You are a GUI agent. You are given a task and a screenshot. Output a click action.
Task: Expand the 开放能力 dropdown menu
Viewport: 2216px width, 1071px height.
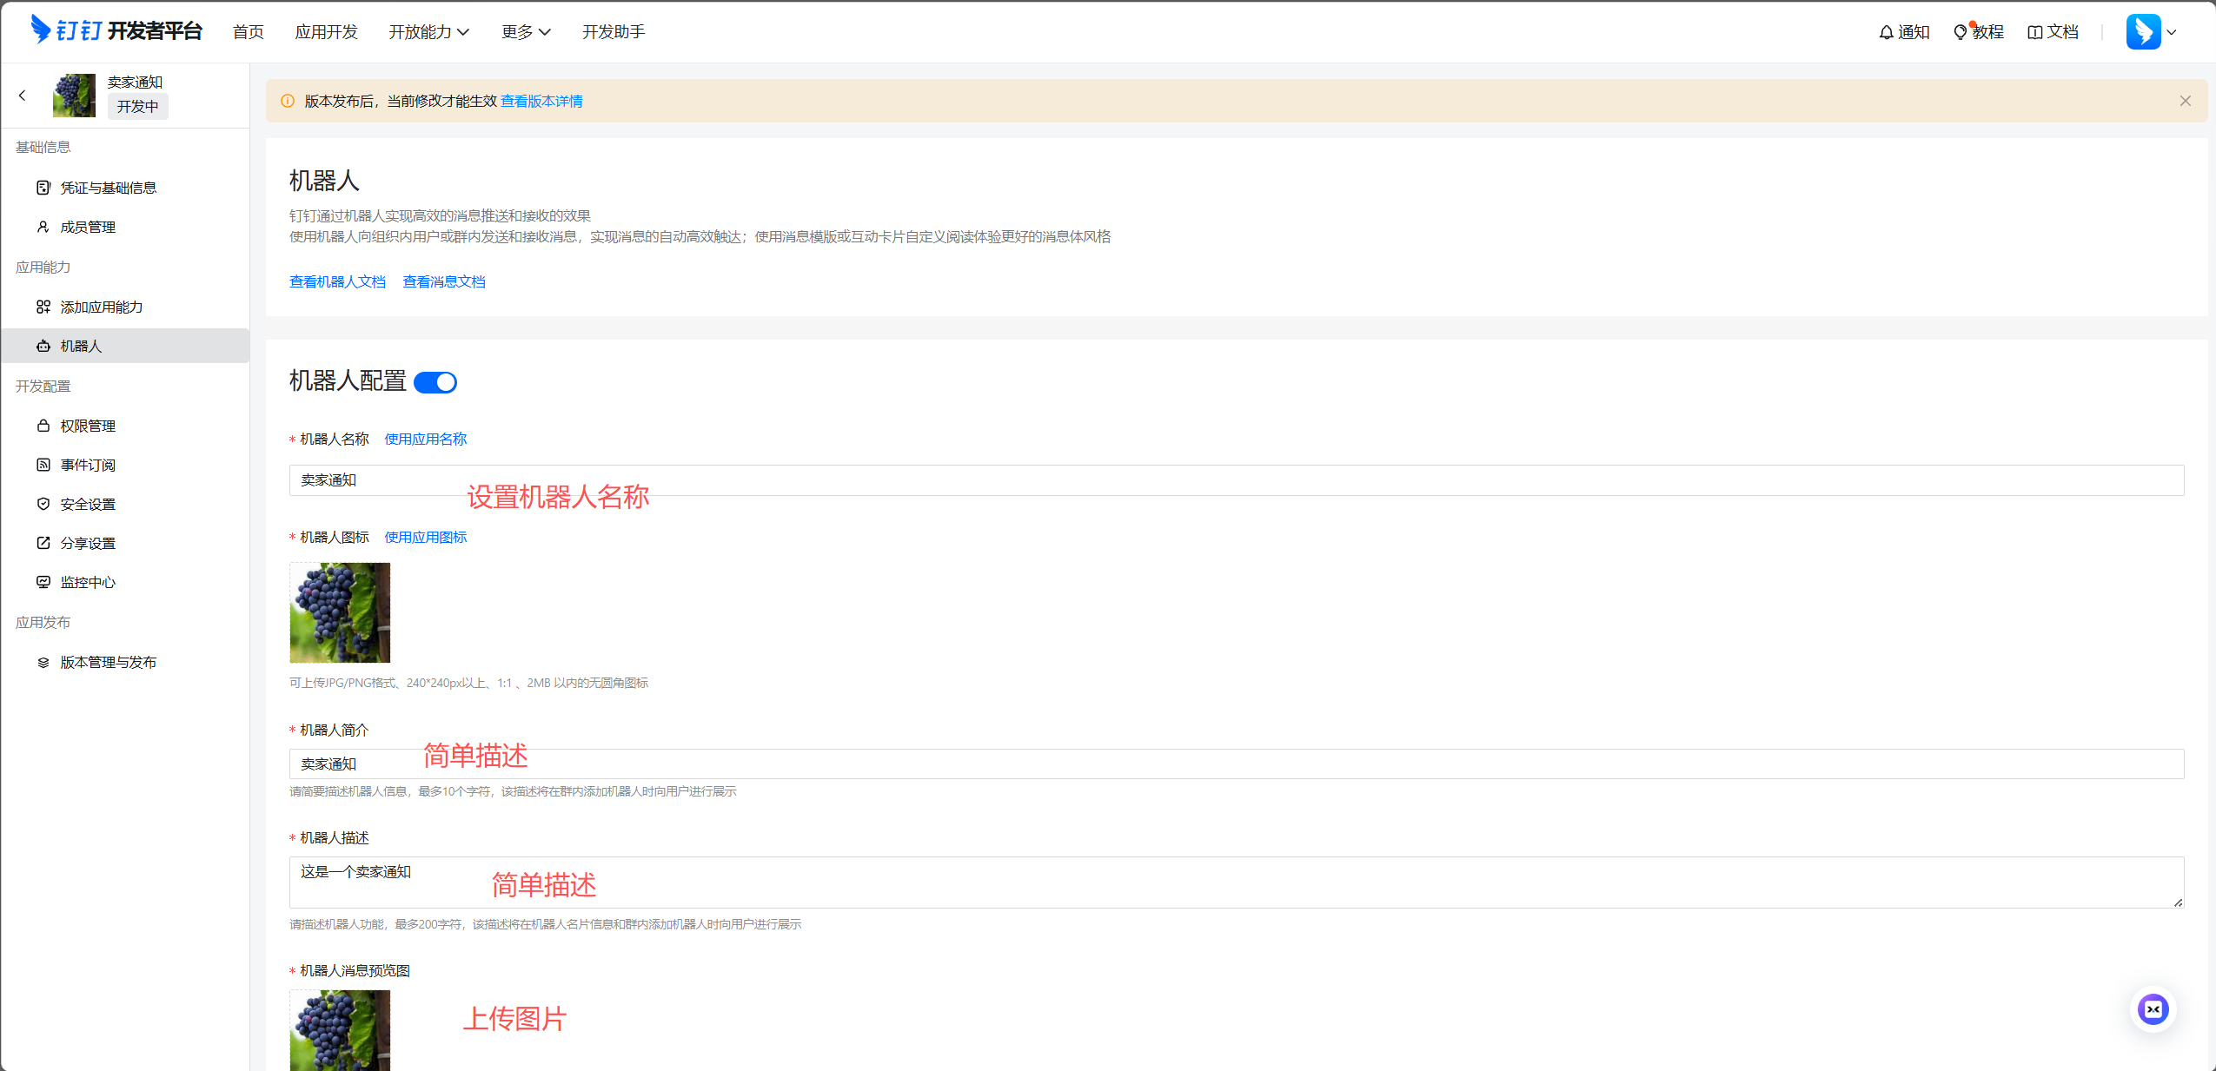click(x=429, y=32)
